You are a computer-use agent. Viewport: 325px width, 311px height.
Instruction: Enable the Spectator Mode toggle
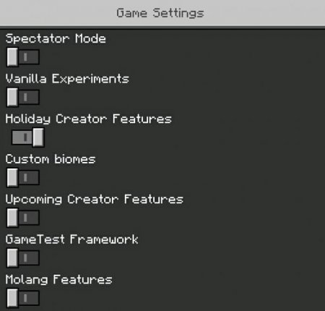point(23,57)
